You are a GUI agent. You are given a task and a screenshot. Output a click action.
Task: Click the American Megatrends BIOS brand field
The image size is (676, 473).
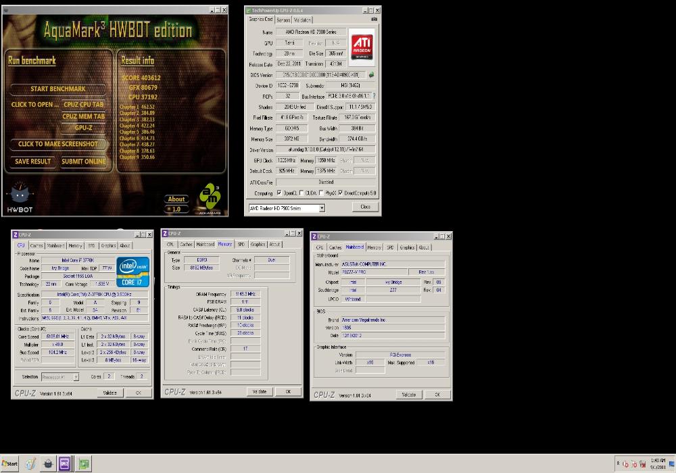coord(393,320)
